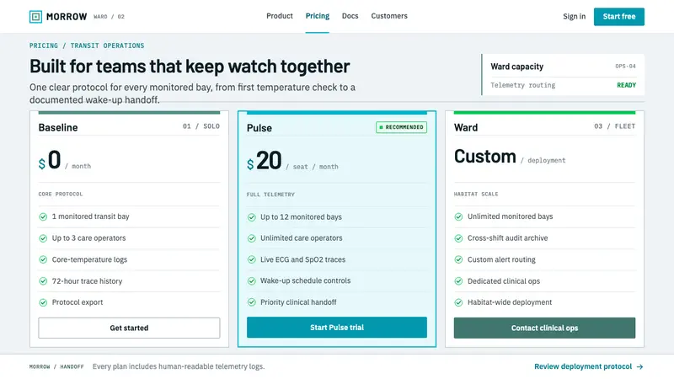Click check icon beside Protocol export
The height and width of the screenshot is (379, 674).
tap(43, 302)
